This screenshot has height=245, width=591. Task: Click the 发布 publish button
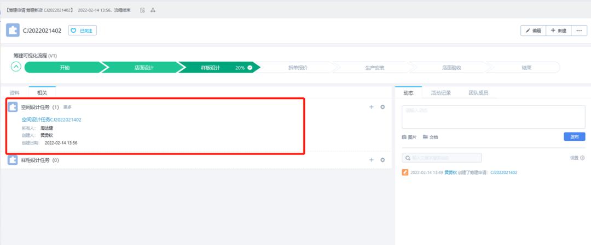coord(575,137)
